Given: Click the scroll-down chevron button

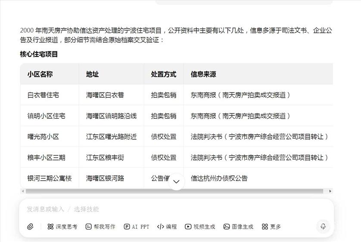Looking at the screenshot, I should pos(176,182).
